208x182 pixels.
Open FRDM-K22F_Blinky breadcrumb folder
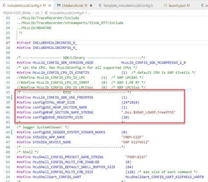tap(17, 13)
